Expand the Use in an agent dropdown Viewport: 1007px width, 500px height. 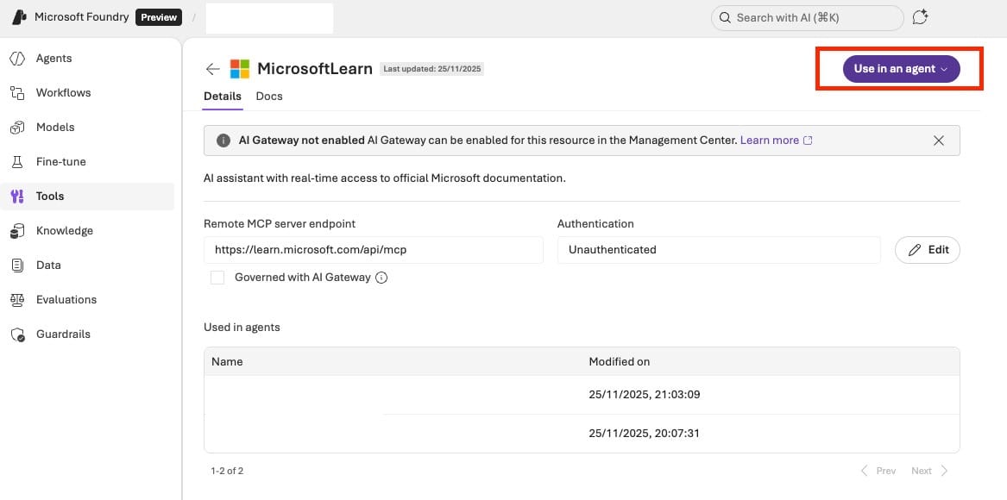pyautogui.click(x=901, y=69)
